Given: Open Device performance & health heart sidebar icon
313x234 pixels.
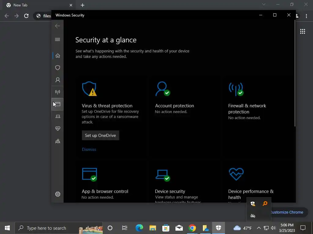Looking at the screenshot, I should [x=58, y=129].
